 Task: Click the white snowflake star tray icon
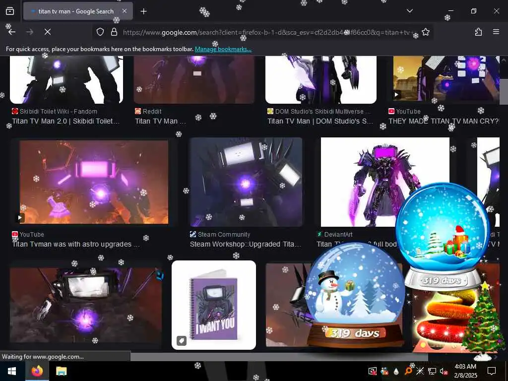[420, 371]
